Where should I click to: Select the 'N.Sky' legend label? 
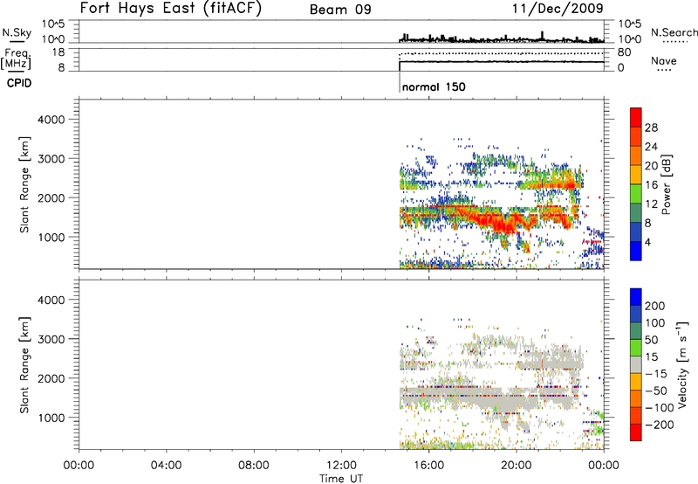[17, 32]
